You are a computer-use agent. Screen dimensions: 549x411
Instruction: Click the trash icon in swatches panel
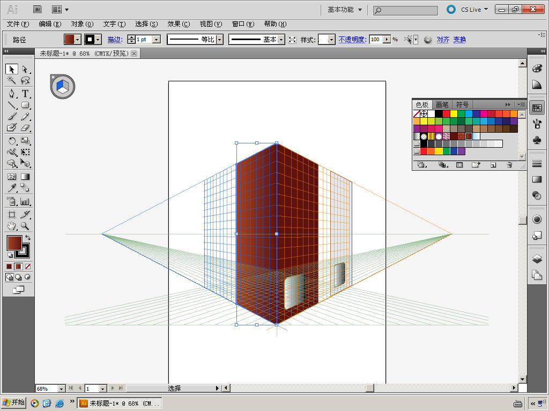point(509,165)
